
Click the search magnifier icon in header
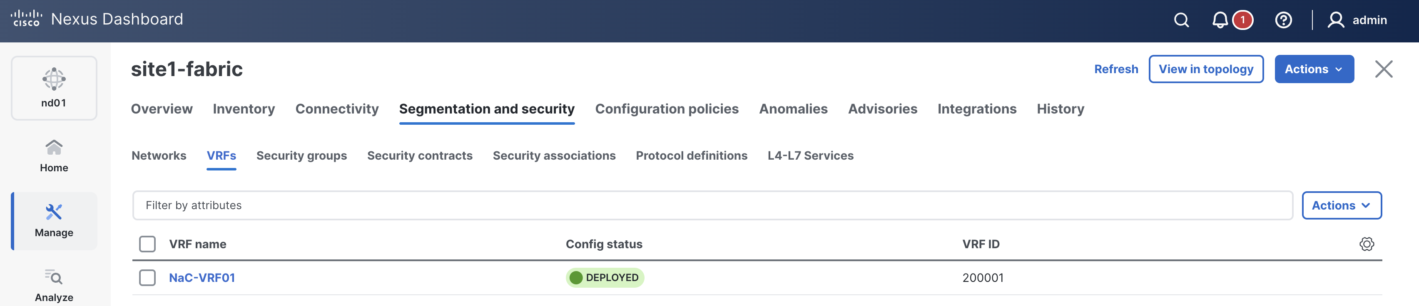click(x=1181, y=20)
